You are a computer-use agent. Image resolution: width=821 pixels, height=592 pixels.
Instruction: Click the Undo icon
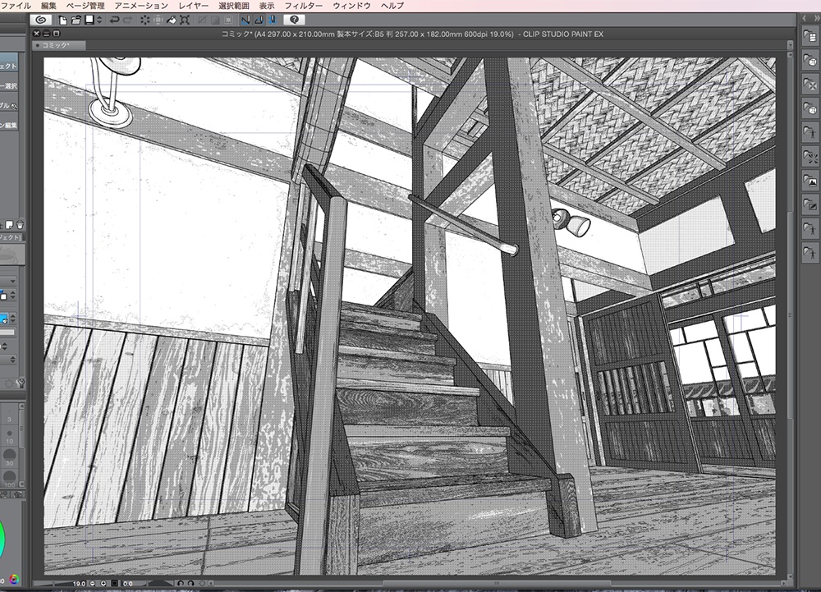113,21
